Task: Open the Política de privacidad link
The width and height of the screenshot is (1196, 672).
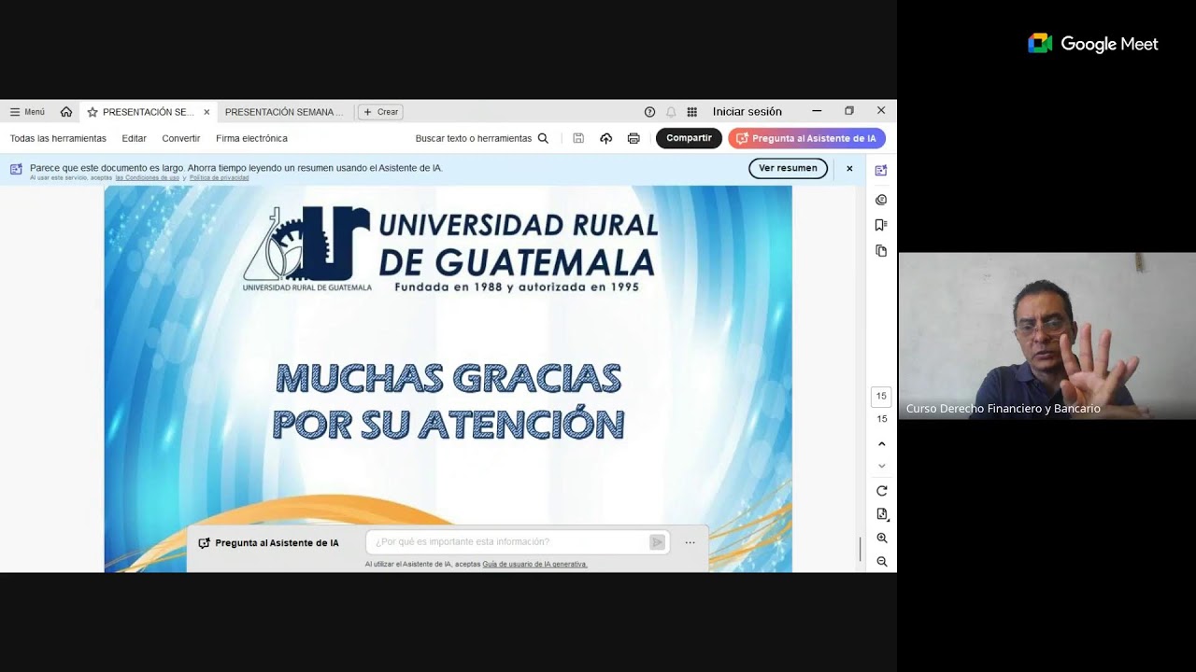Action: coord(219,177)
